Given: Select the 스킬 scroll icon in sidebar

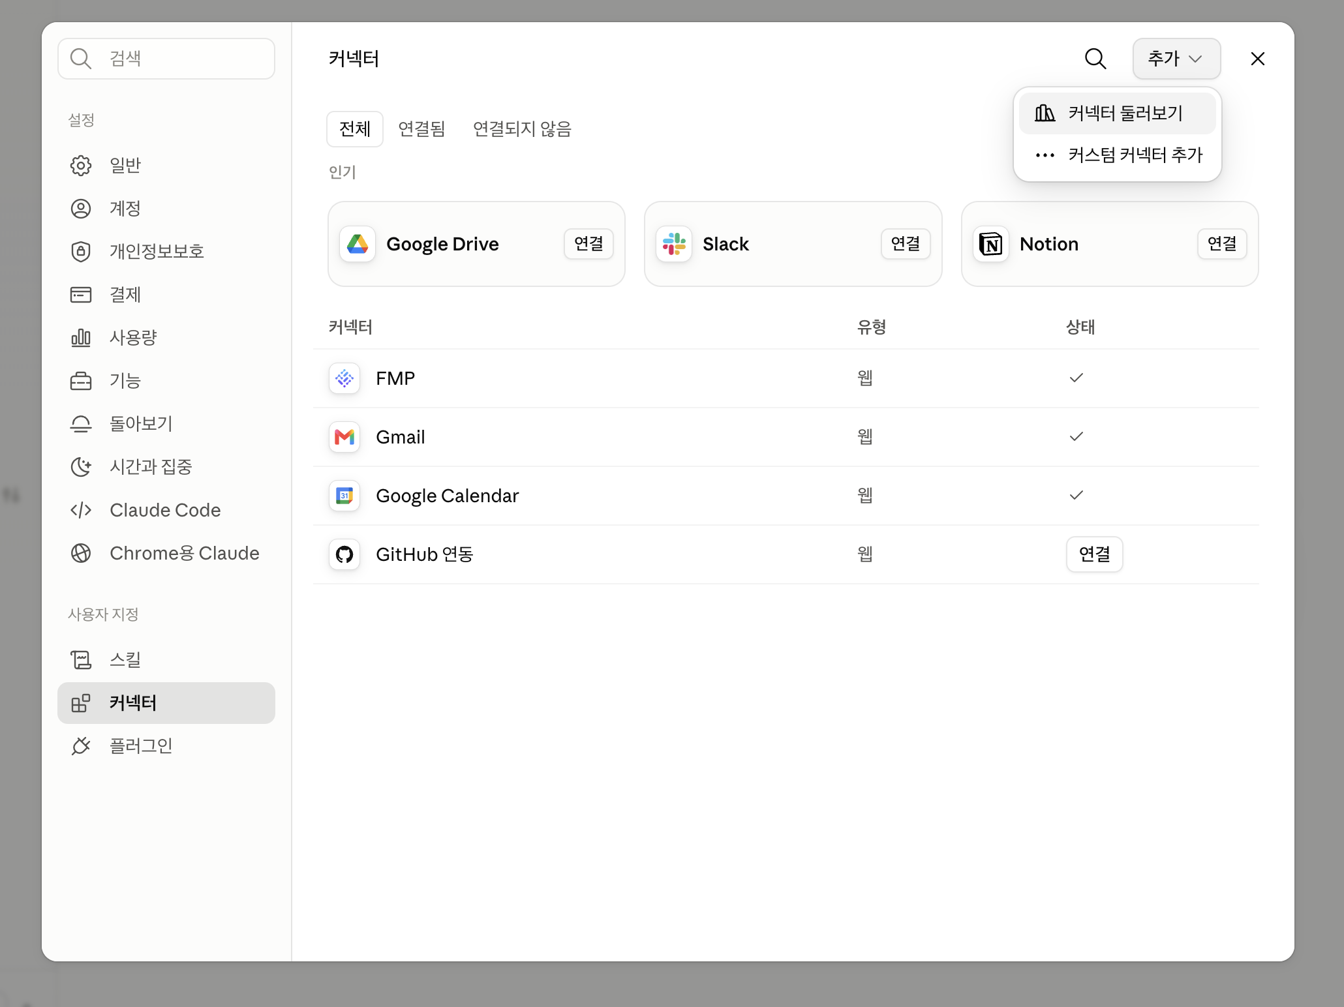Looking at the screenshot, I should point(81,660).
